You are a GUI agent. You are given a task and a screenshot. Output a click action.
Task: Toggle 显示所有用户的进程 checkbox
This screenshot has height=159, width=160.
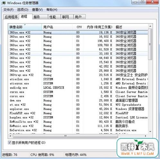click(x=10, y=143)
